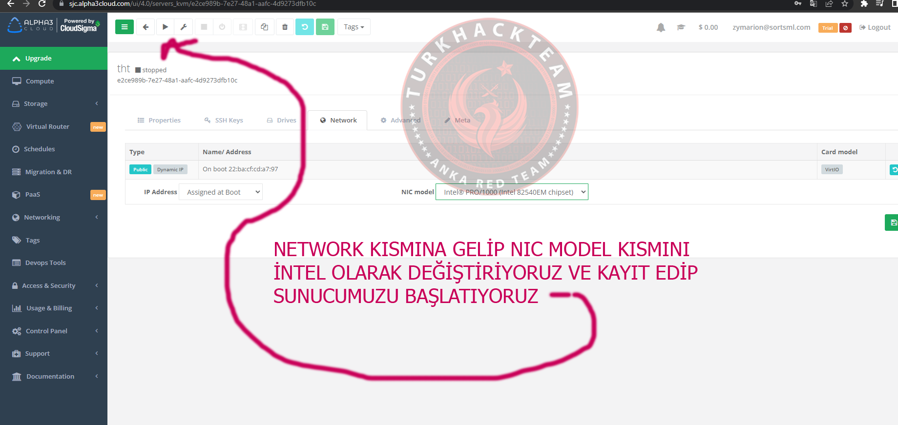Log out using the Logout link
Screen dimensions: 898x425
click(x=875, y=27)
